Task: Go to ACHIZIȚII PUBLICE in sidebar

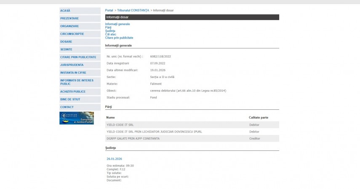Action: click(x=73, y=91)
